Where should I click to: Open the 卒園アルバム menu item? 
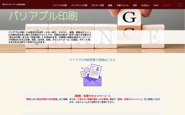123,5
